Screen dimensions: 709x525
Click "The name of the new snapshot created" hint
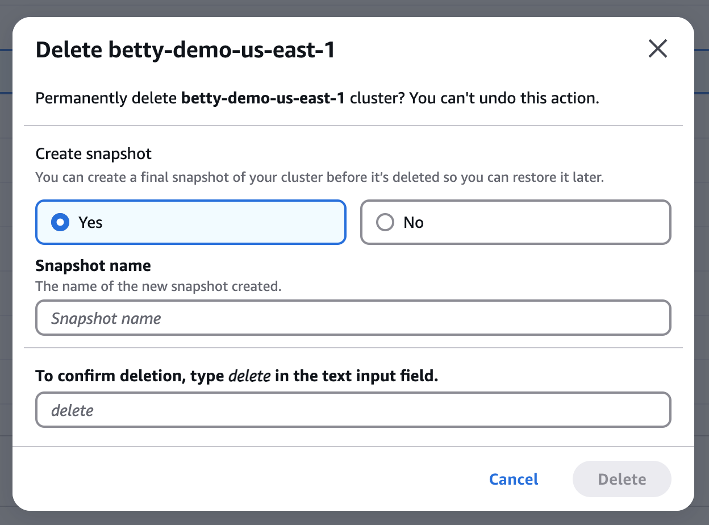(x=159, y=286)
